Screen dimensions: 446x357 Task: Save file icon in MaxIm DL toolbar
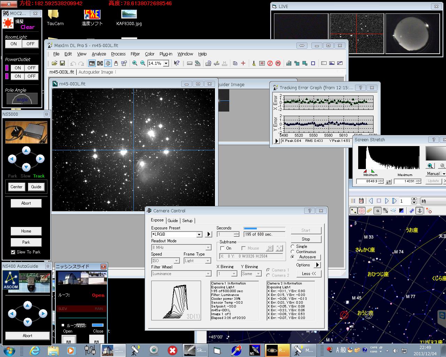(x=62, y=63)
